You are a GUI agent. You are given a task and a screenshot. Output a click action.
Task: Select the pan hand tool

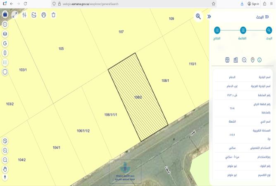[x=5, y=169]
